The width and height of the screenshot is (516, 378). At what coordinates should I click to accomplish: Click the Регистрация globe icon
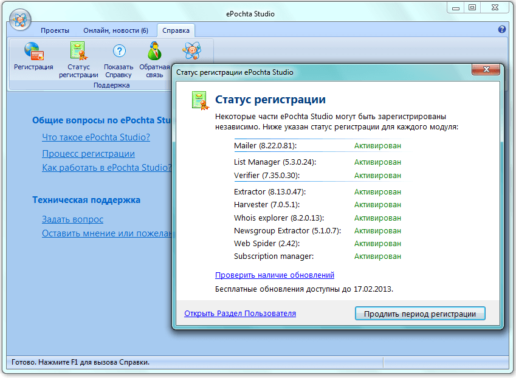coord(33,51)
